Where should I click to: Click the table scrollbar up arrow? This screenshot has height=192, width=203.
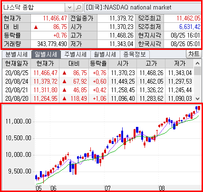click(x=197, y=63)
